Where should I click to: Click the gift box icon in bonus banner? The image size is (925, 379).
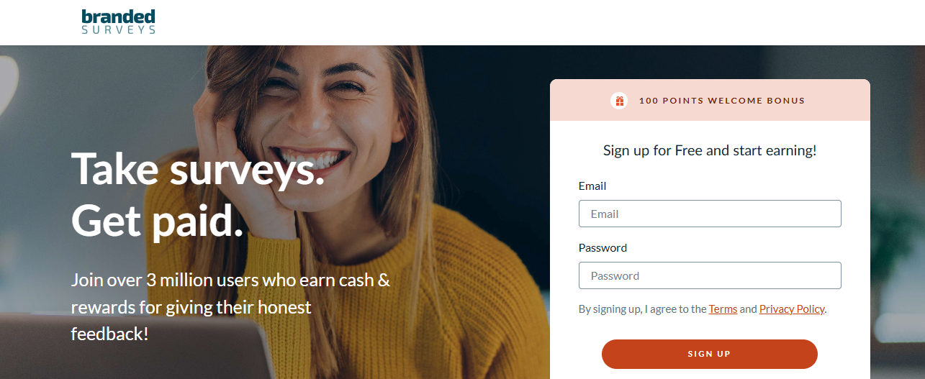coord(619,101)
